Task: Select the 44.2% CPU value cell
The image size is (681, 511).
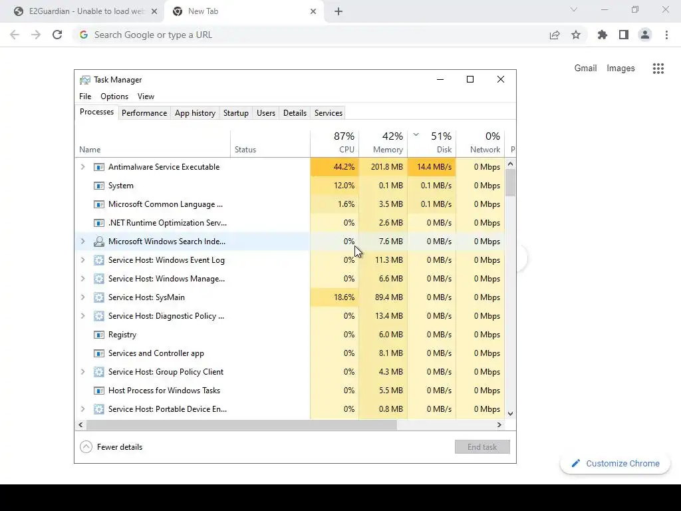Action: [x=335, y=167]
